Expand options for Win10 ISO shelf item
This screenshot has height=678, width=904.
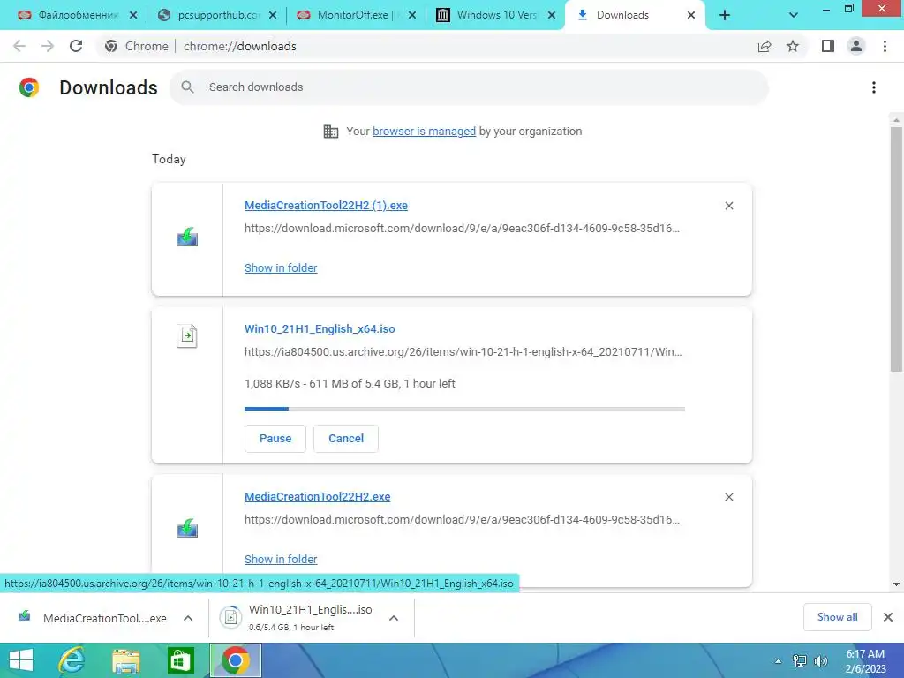point(394,618)
